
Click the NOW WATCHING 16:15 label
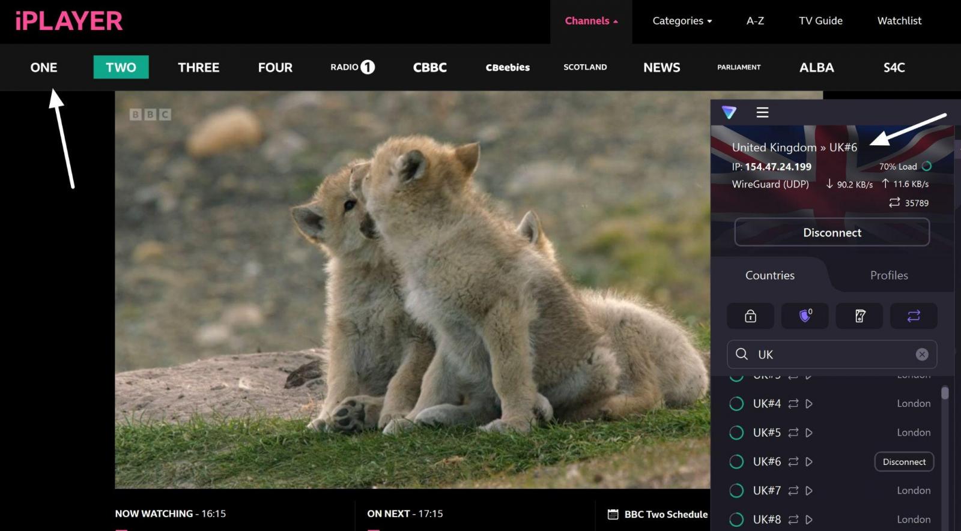(x=171, y=514)
